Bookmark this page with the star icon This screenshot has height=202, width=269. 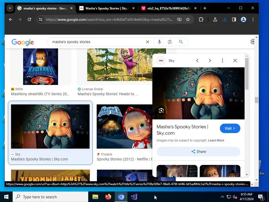[x=188, y=19]
